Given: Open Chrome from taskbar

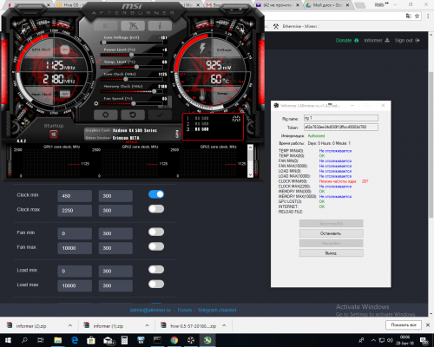Looking at the screenshot, I should pyautogui.click(x=174, y=340).
